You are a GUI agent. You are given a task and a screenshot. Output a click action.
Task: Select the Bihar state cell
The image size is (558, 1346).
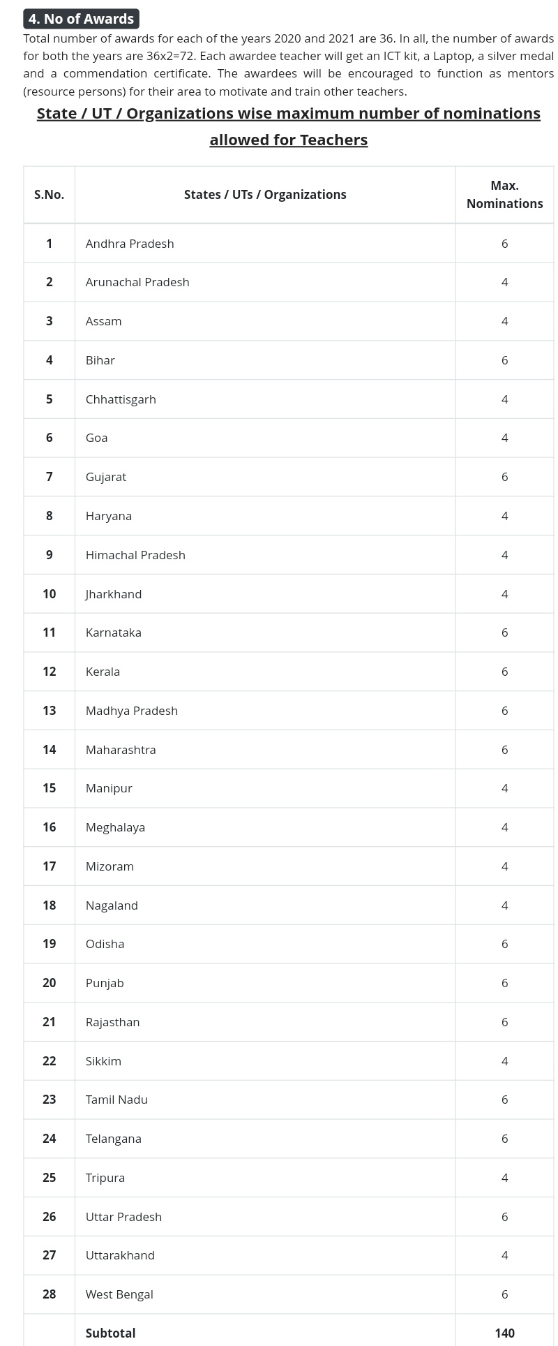click(100, 360)
